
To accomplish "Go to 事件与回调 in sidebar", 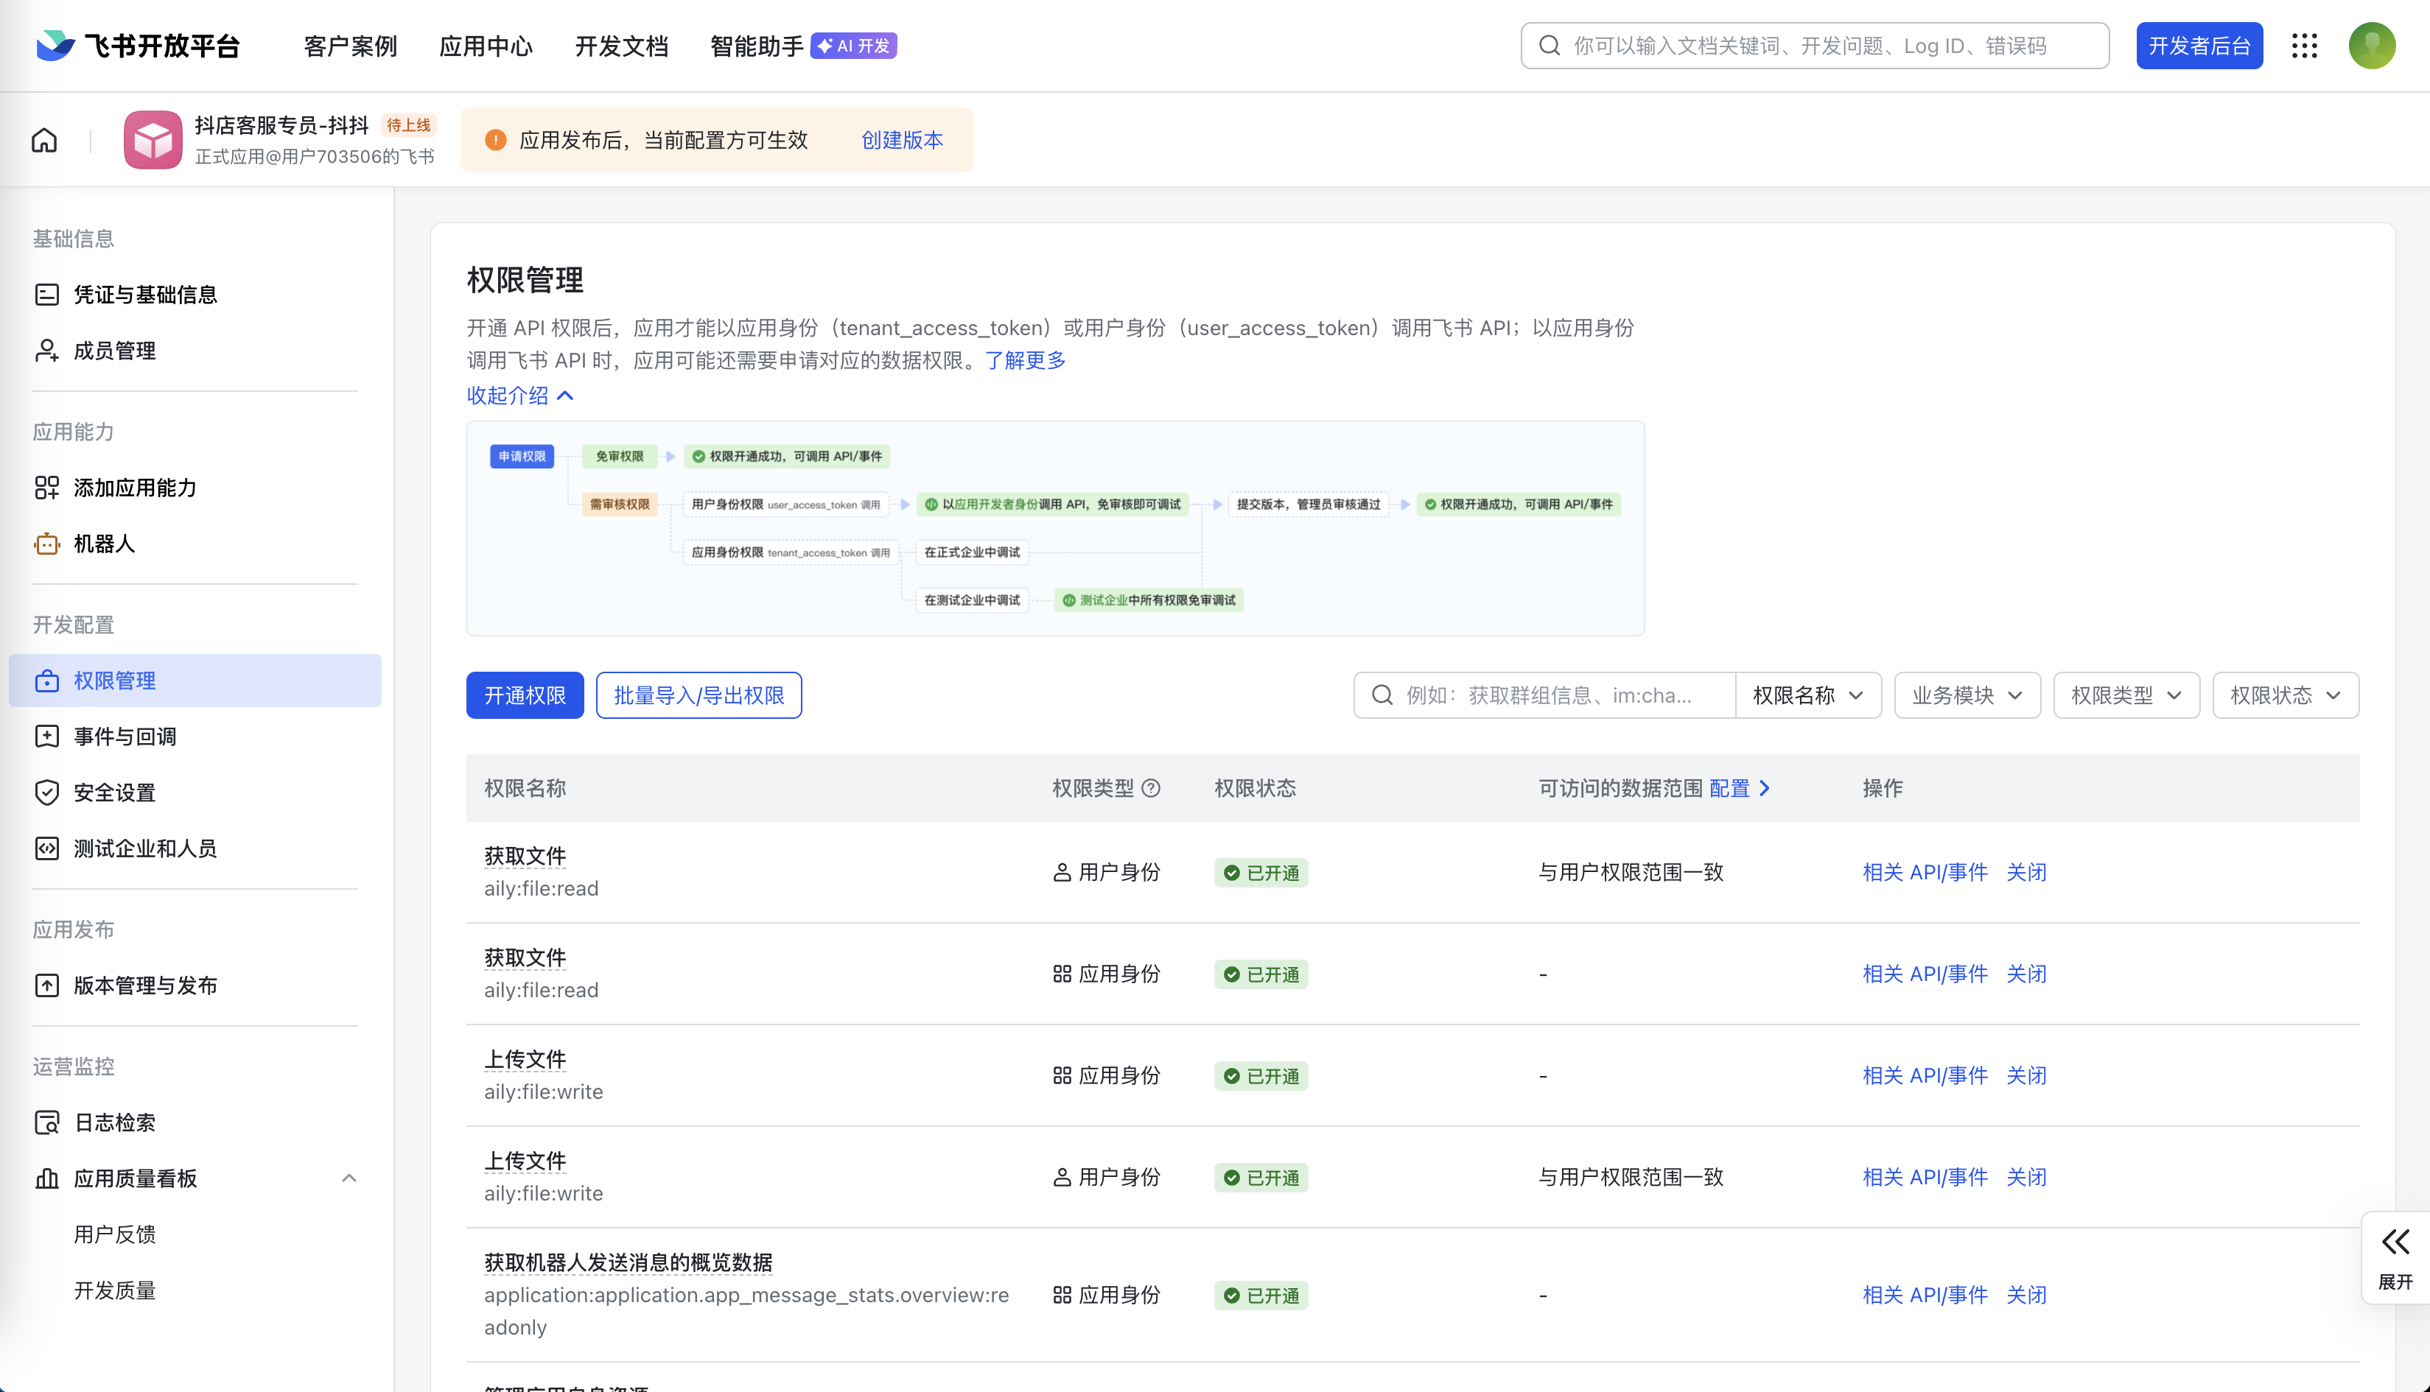I will click(125, 737).
